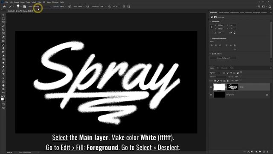Enable airbrush-style build-up effects
This screenshot has height=154, width=273.
point(87,6)
